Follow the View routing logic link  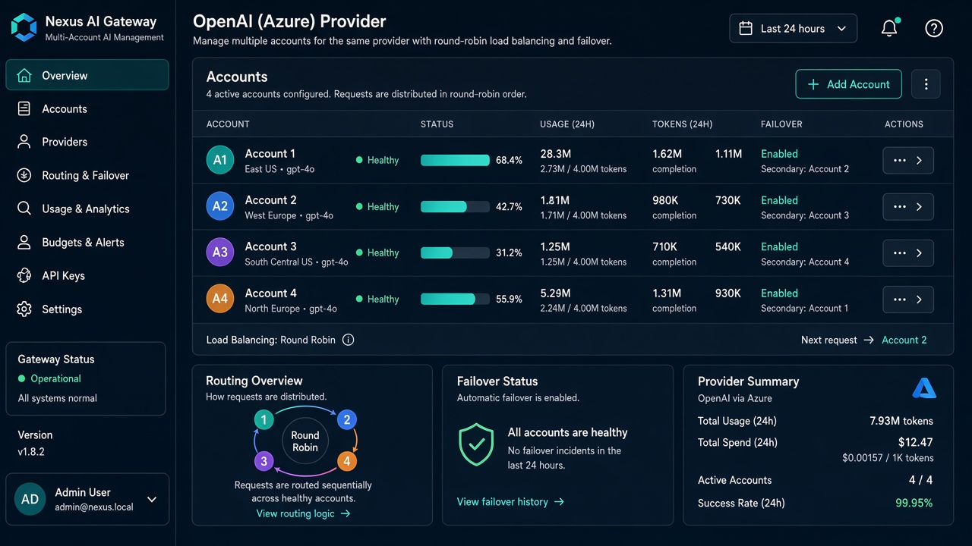304,513
